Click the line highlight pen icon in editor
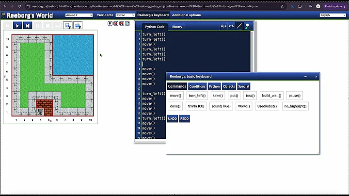The height and width of the screenshot is (196, 349). coord(239,26)
